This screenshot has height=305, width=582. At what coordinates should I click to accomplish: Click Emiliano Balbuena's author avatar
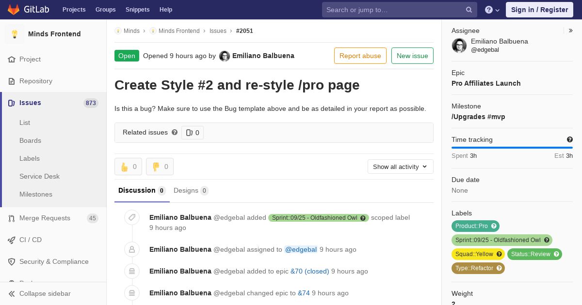coord(225,56)
